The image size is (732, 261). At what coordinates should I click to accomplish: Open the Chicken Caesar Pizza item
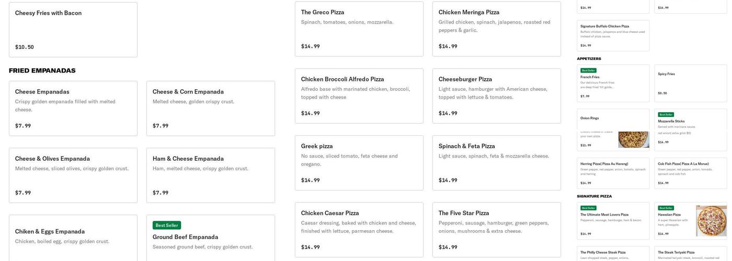359,230
